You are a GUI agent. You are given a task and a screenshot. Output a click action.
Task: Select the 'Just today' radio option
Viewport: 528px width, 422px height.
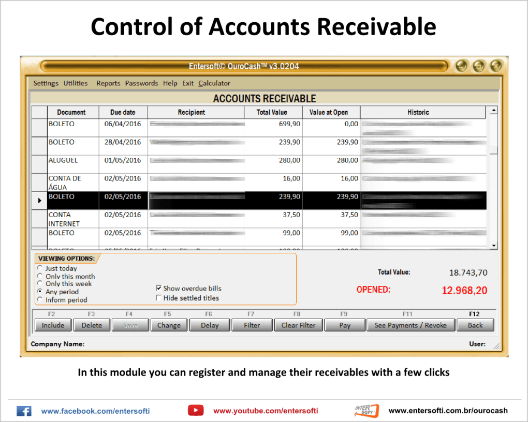tap(40, 268)
